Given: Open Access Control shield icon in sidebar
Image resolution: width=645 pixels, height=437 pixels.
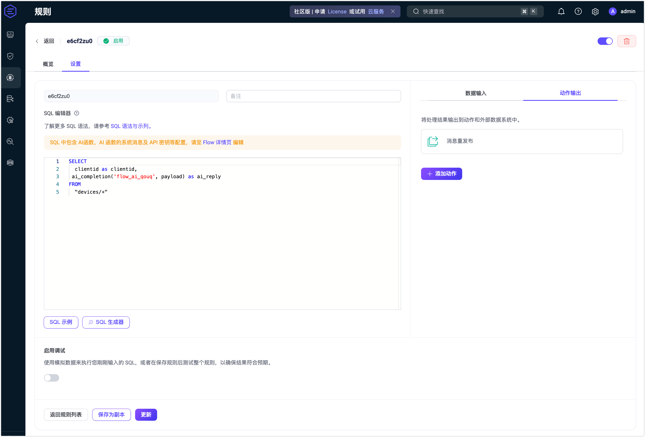Looking at the screenshot, I should tap(11, 56).
